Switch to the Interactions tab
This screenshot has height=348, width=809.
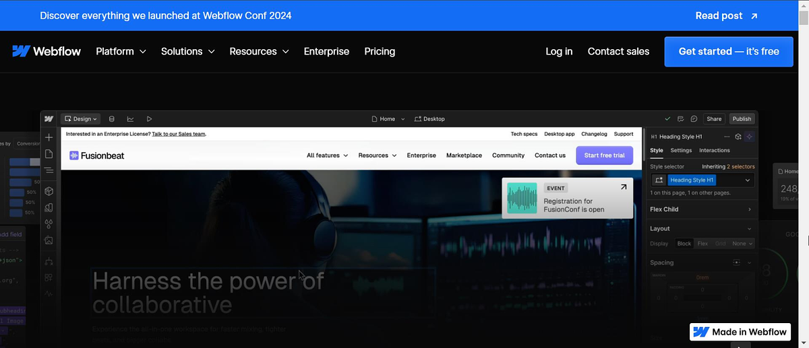point(715,151)
